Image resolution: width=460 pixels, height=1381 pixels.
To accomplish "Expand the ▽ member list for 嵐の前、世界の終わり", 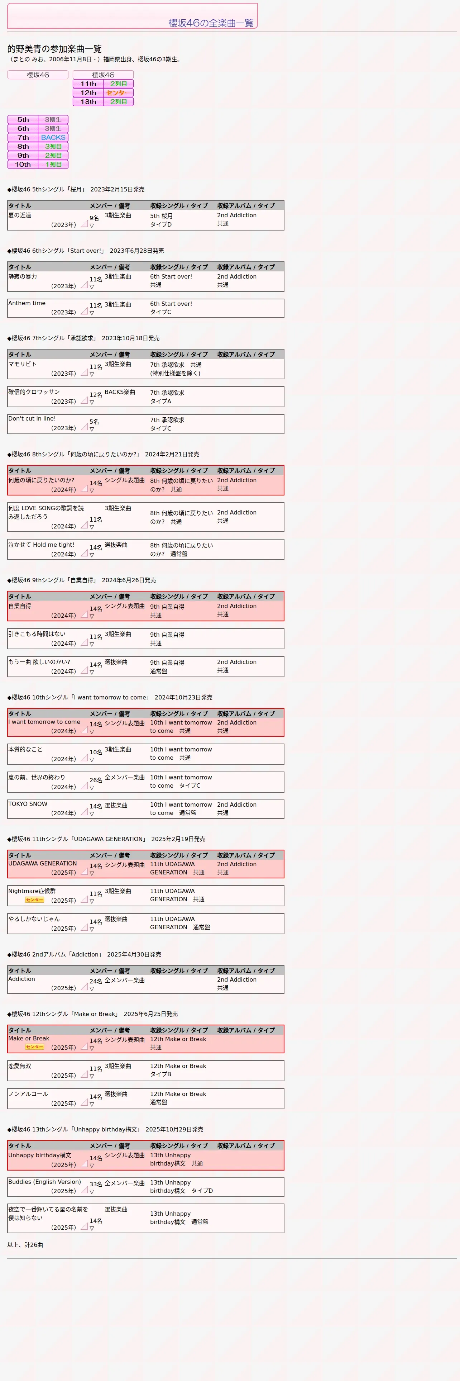I will pyautogui.click(x=92, y=788).
